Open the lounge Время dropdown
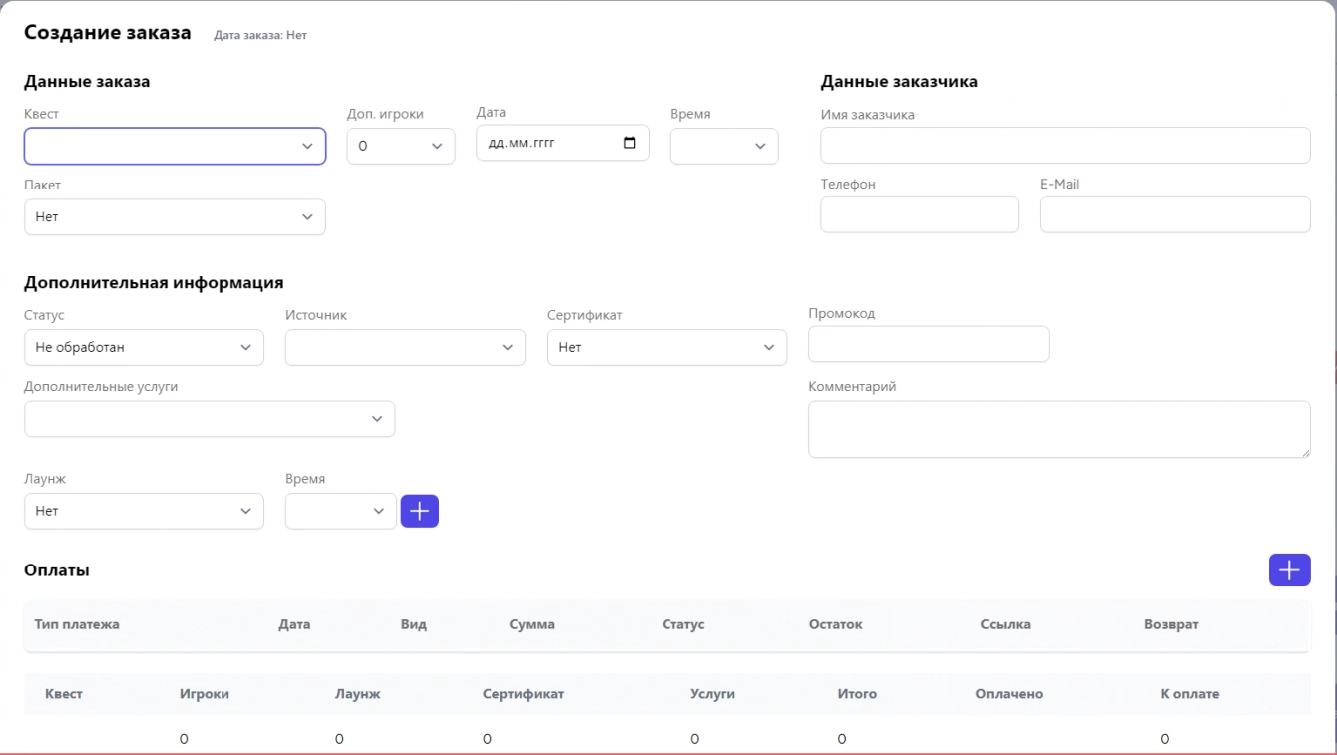This screenshot has height=755, width=1337. coord(340,511)
